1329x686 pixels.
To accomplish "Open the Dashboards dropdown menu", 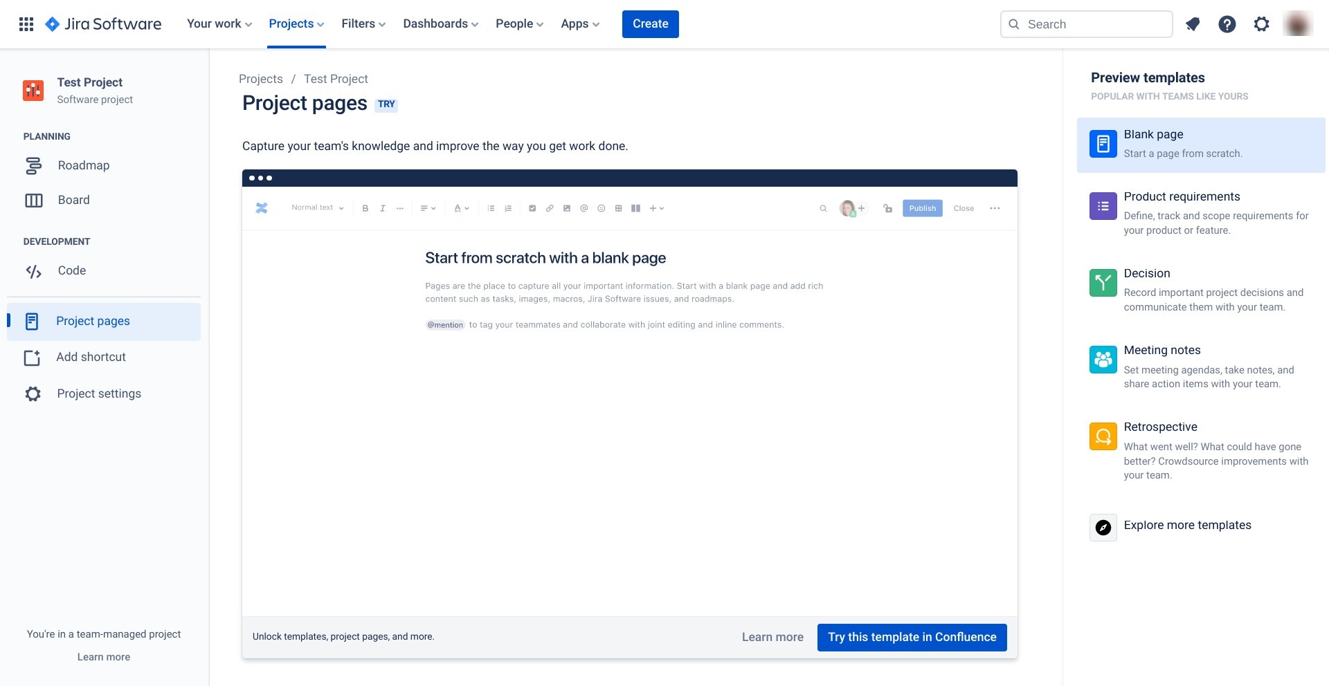I will coord(441,24).
